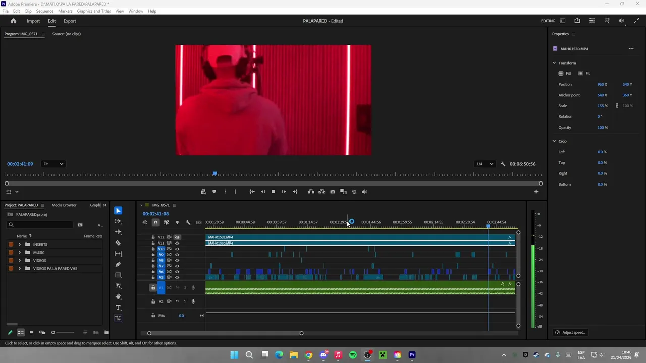Click Go to In point button
Image resolution: width=646 pixels, height=363 pixels.
tap(252, 192)
